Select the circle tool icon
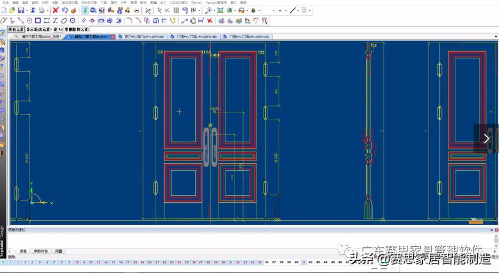 [30, 21]
